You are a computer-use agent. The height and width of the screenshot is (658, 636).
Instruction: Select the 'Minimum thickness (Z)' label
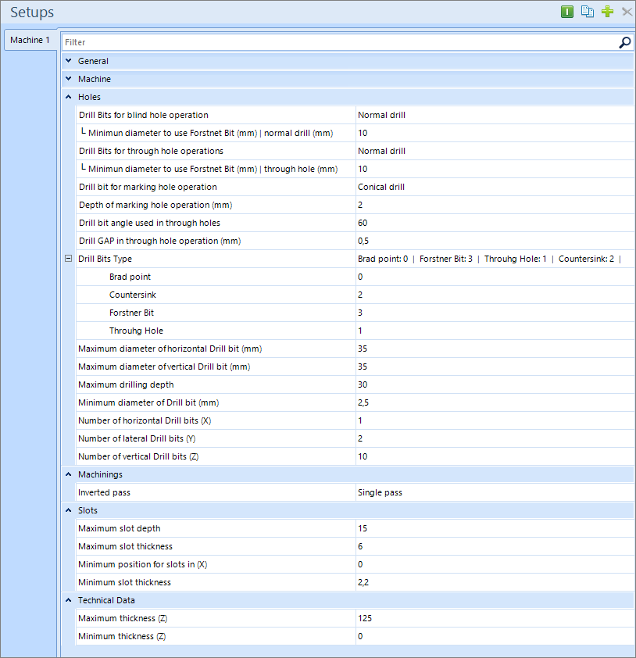pyautogui.click(x=122, y=636)
